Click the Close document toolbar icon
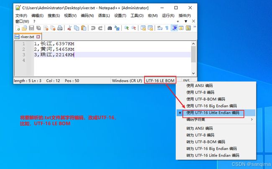 [x=46, y=28]
